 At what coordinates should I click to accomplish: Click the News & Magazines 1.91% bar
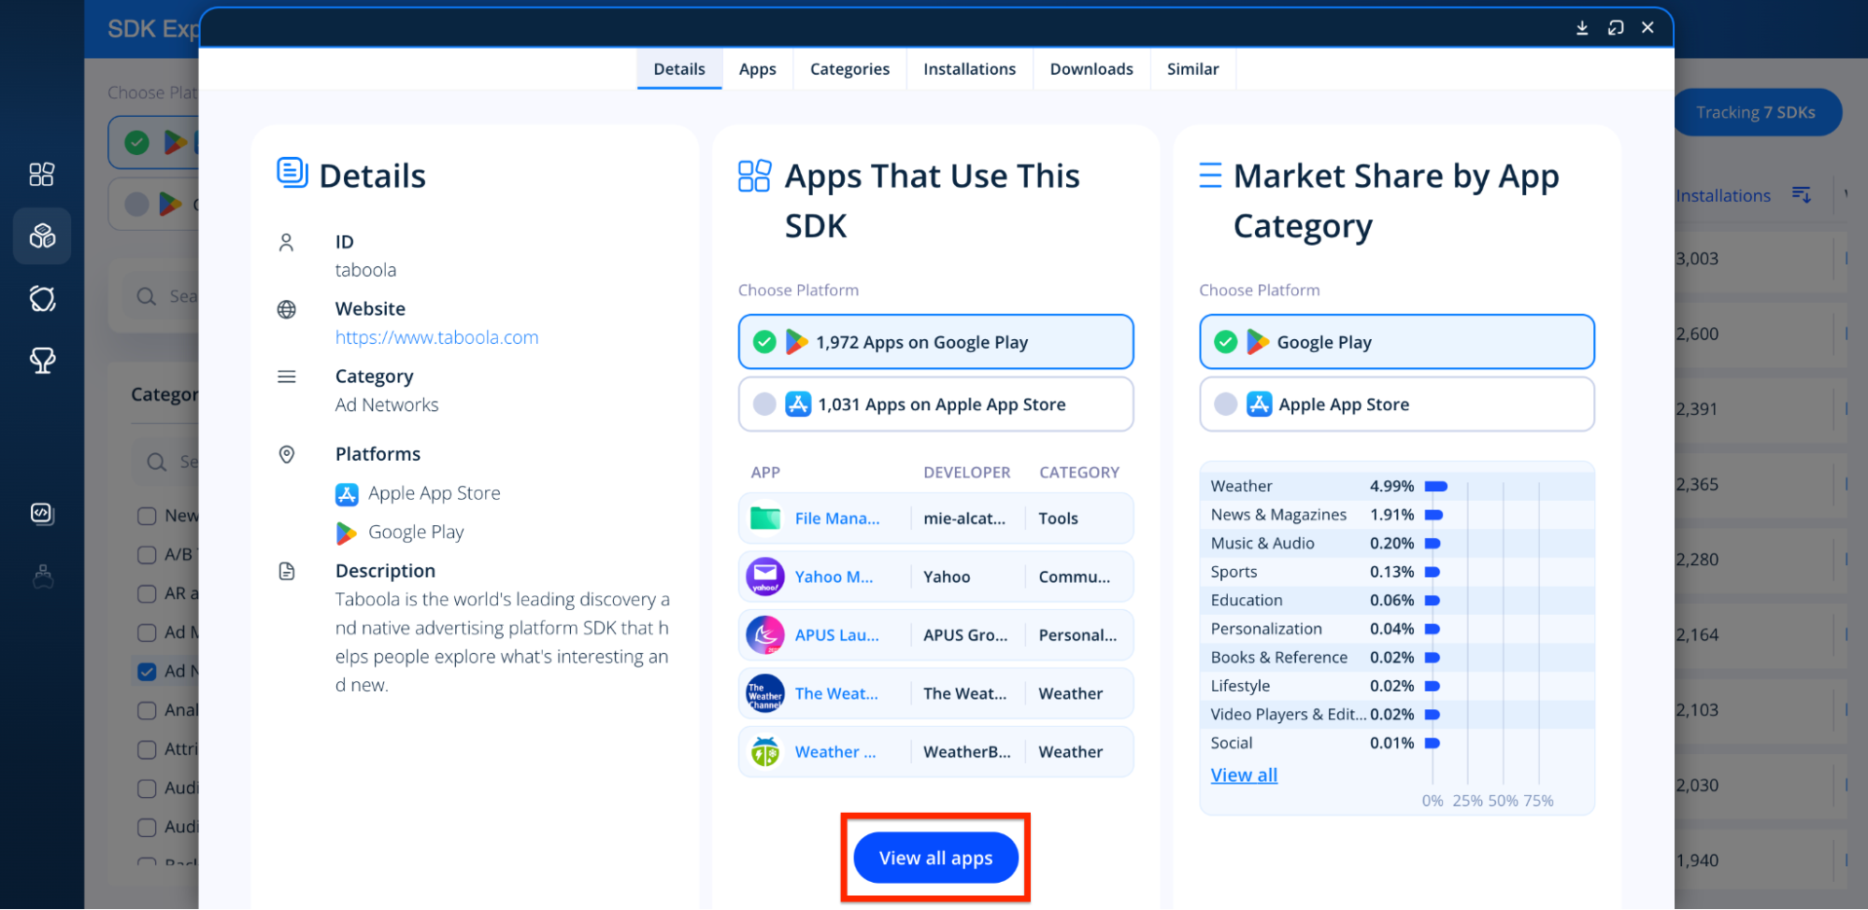coord(1434,515)
